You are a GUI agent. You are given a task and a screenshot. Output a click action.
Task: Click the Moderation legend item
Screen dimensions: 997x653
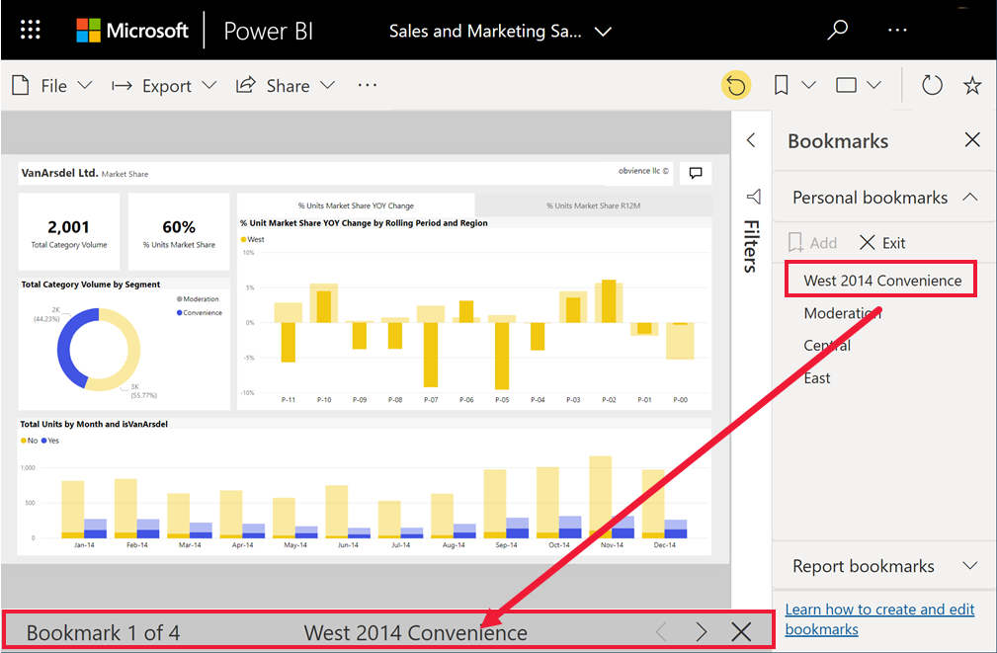pos(198,299)
